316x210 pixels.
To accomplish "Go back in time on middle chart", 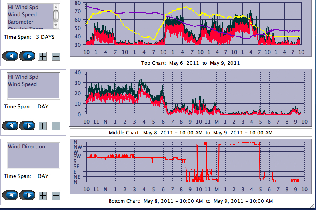I will 11,126.
